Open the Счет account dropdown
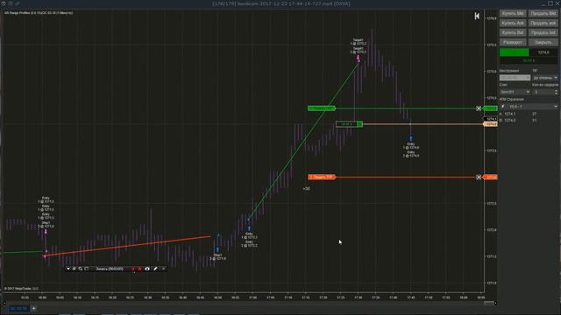Image resolution: width=561 pixels, height=315 pixels. 515,92
